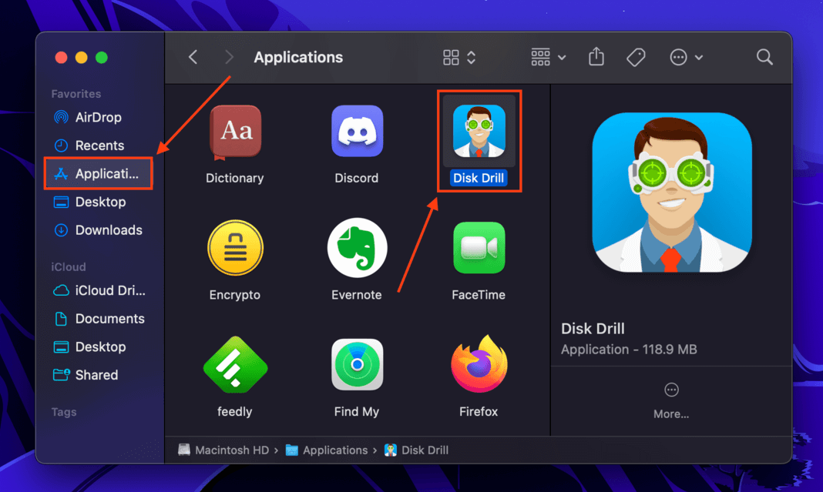Viewport: 823px width, 492px height.
Task: Click the Edit Tags toolbar icon
Action: coord(637,57)
